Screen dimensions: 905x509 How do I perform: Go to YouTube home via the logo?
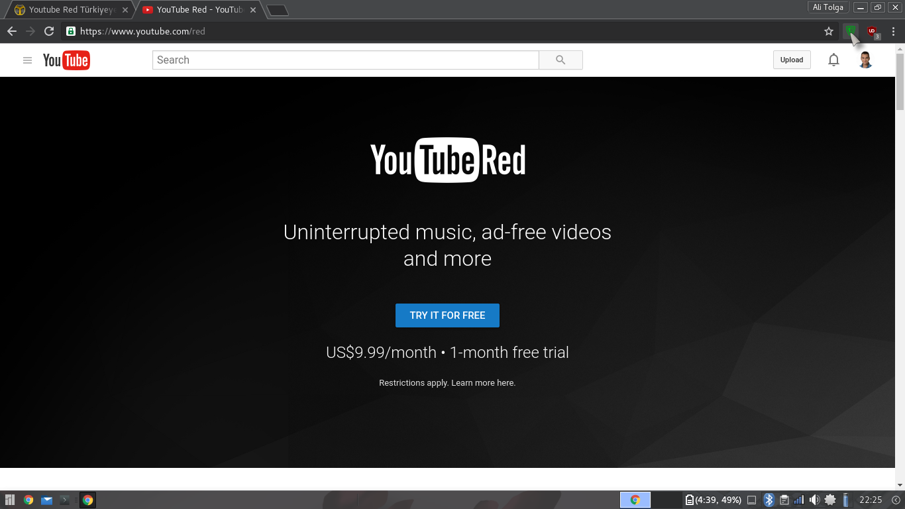point(66,60)
